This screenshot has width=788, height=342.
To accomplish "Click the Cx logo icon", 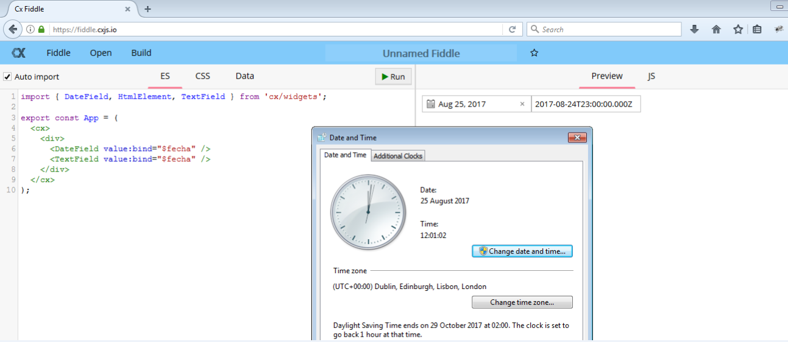I will [x=19, y=53].
